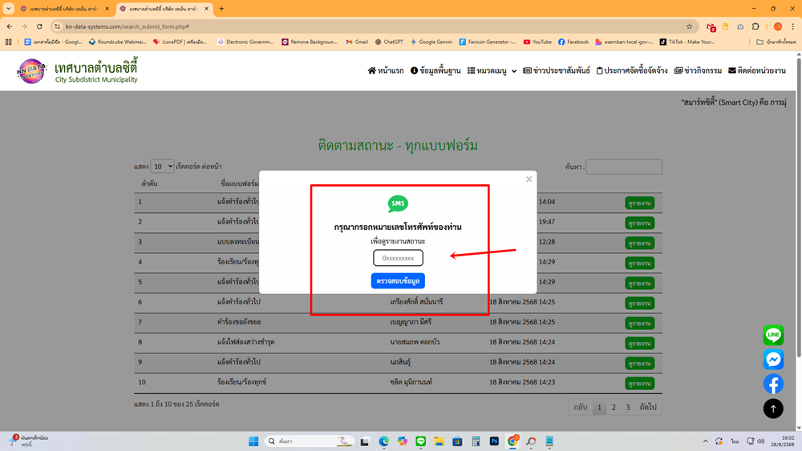Bookmark this page with star icon
Image resolution: width=802 pixels, height=451 pixels.
tap(689, 26)
